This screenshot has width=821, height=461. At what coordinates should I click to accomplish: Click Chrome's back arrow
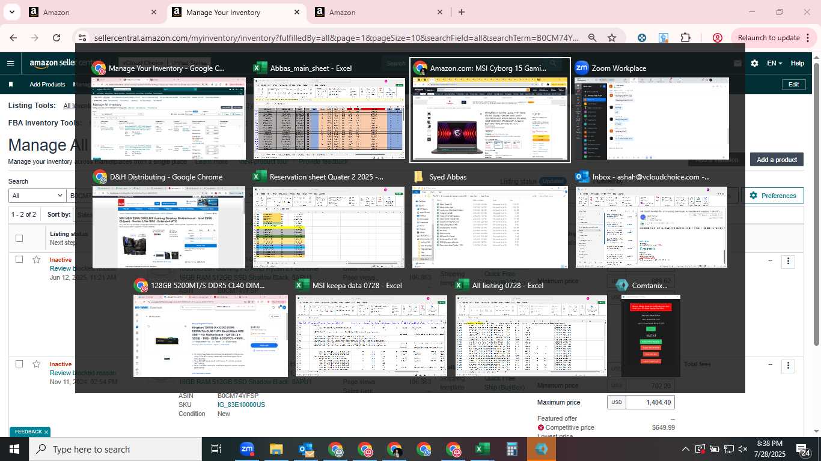pyautogui.click(x=13, y=38)
